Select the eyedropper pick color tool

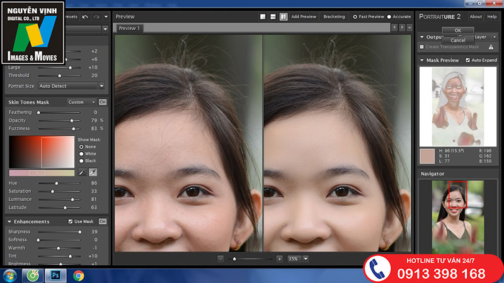pos(82,172)
